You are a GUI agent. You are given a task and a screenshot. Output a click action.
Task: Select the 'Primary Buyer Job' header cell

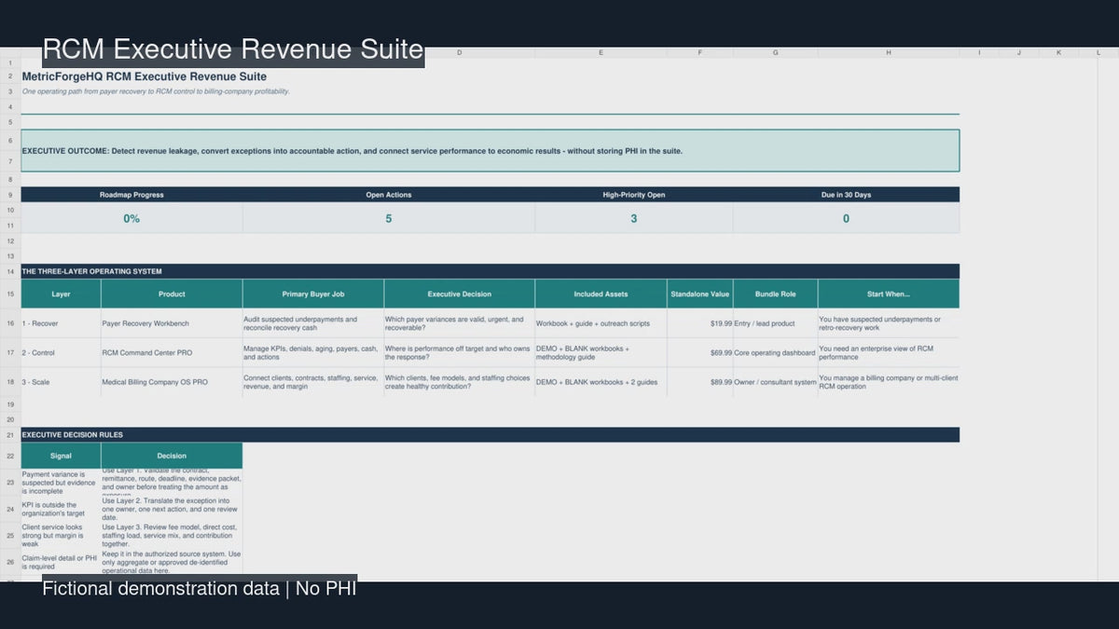313,294
